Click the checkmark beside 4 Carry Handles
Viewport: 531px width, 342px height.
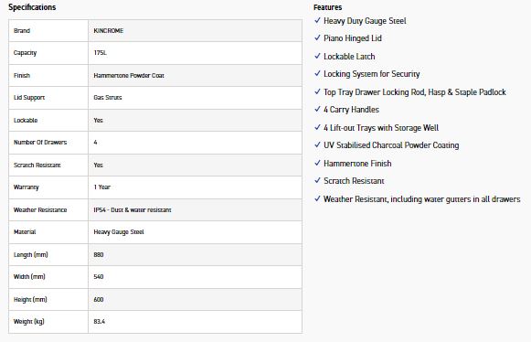click(317, 109)
